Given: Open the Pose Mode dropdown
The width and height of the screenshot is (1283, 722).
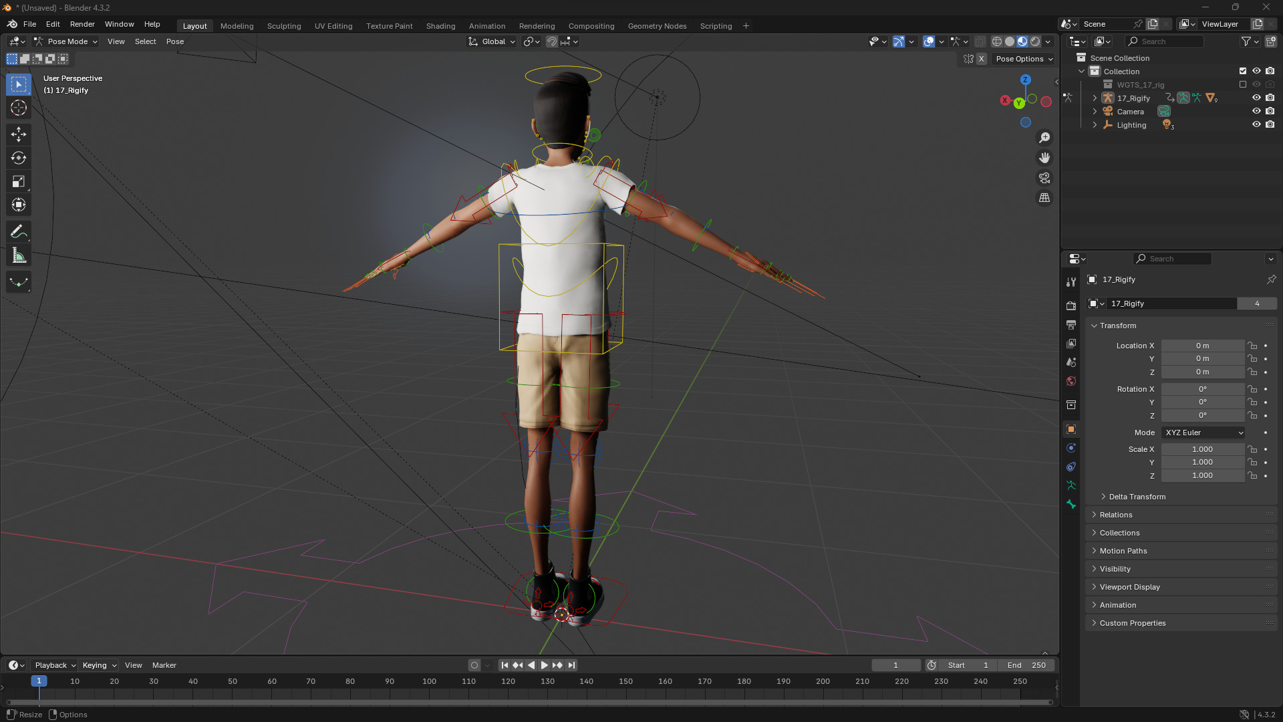Looking at the screenshot, I should point(66,41).
